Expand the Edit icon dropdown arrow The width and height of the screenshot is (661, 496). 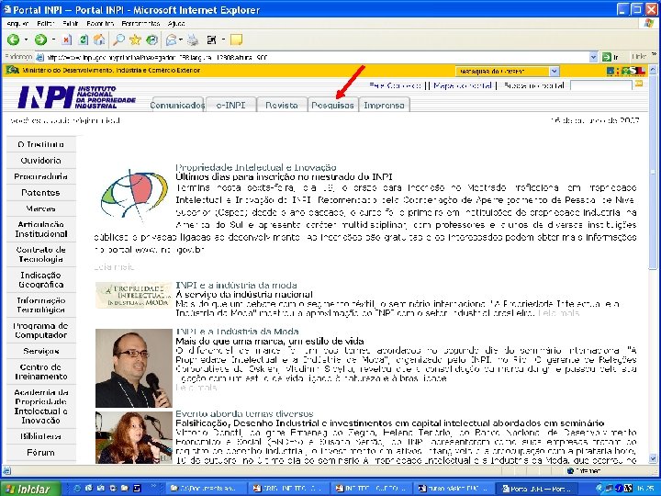[223, 39]
